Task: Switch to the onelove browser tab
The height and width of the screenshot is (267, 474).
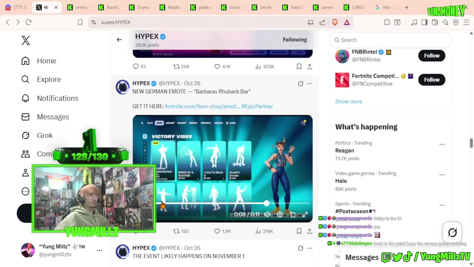Action: (x=79, y=7)
